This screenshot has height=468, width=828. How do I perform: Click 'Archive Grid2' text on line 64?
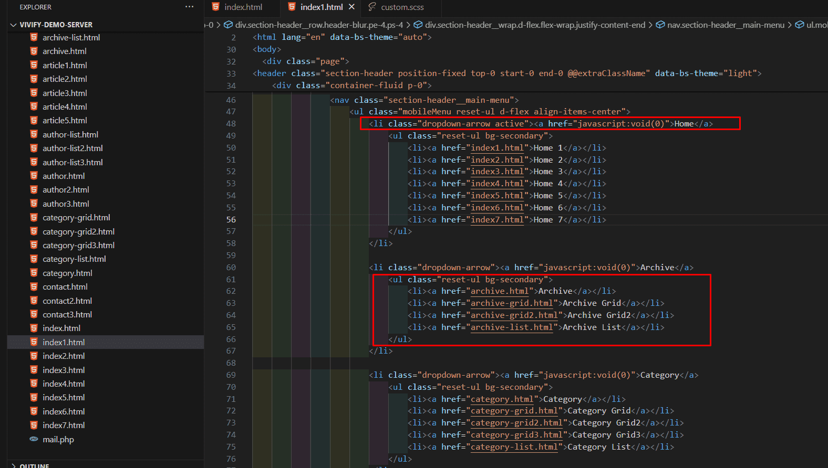(x=599, y=315)
